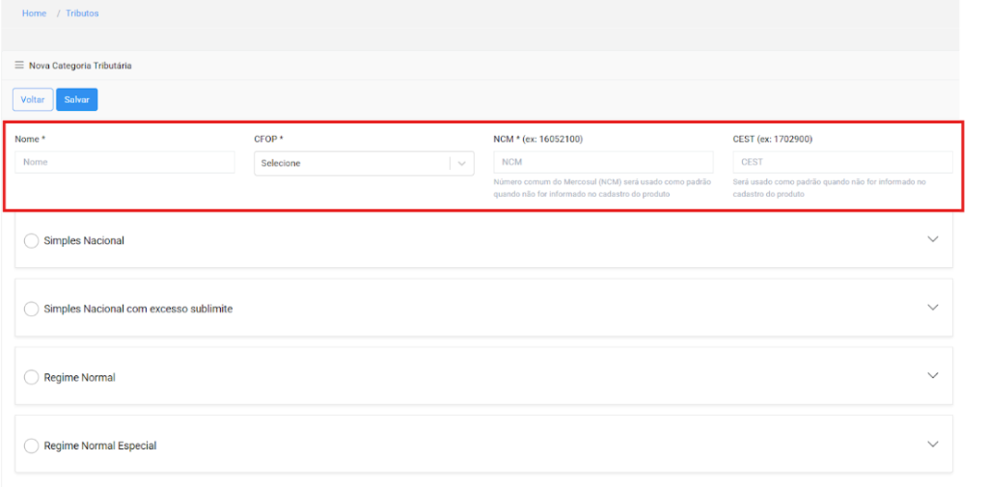Select the Regime Normal radio button

[x=31, y=377]
